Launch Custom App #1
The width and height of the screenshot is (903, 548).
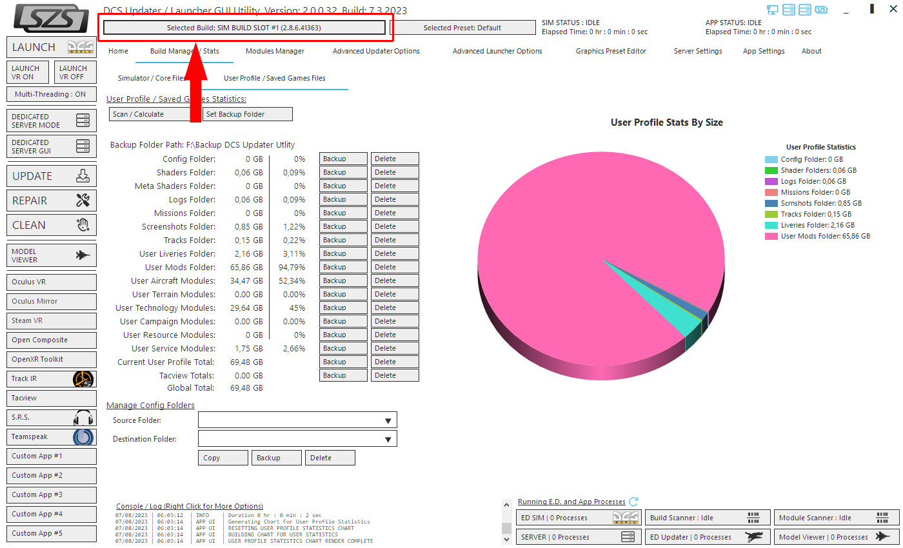click(52, 456)
